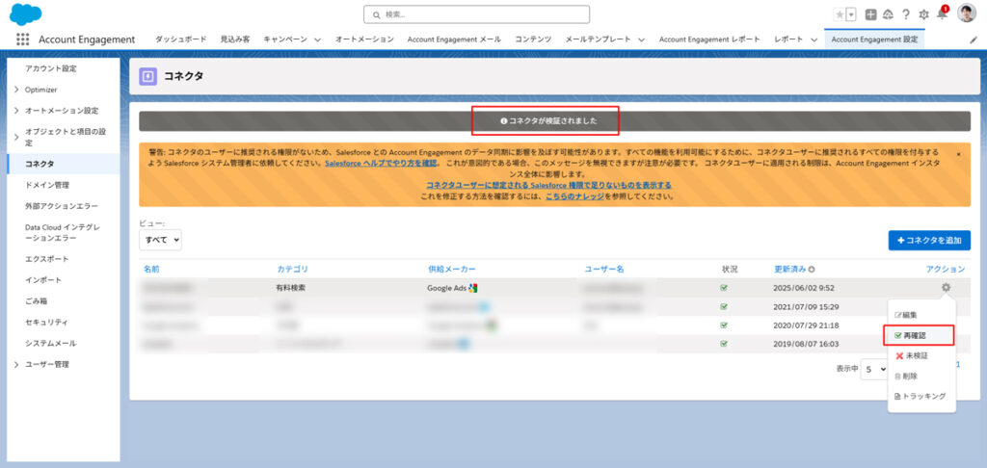
Task: Open the App Launcher grid icon
Action: pyautogui.click(x=22, y=39)
